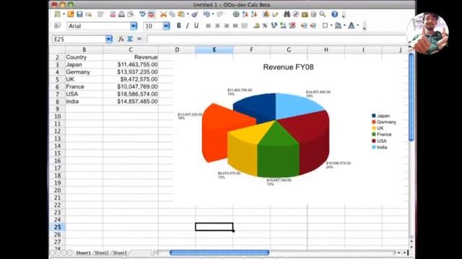Toggle Merge Cells
The height and width of the screenshot is (259, 462).
tap(244, 26)
